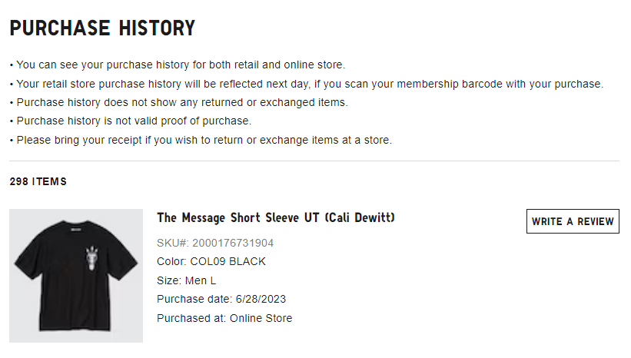This screenshot has width=631, height=358.
Task: Click the Size Men L line
Action: coord(187,280)
